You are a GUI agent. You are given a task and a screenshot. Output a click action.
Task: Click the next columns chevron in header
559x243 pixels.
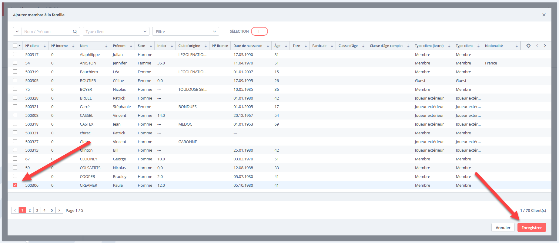545,46
